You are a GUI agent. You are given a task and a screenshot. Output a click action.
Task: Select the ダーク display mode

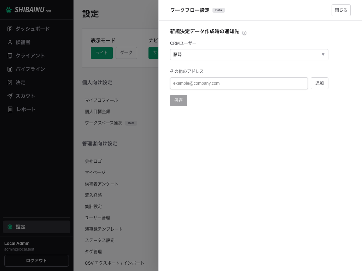pyautogui.click(x=126, y=53)
